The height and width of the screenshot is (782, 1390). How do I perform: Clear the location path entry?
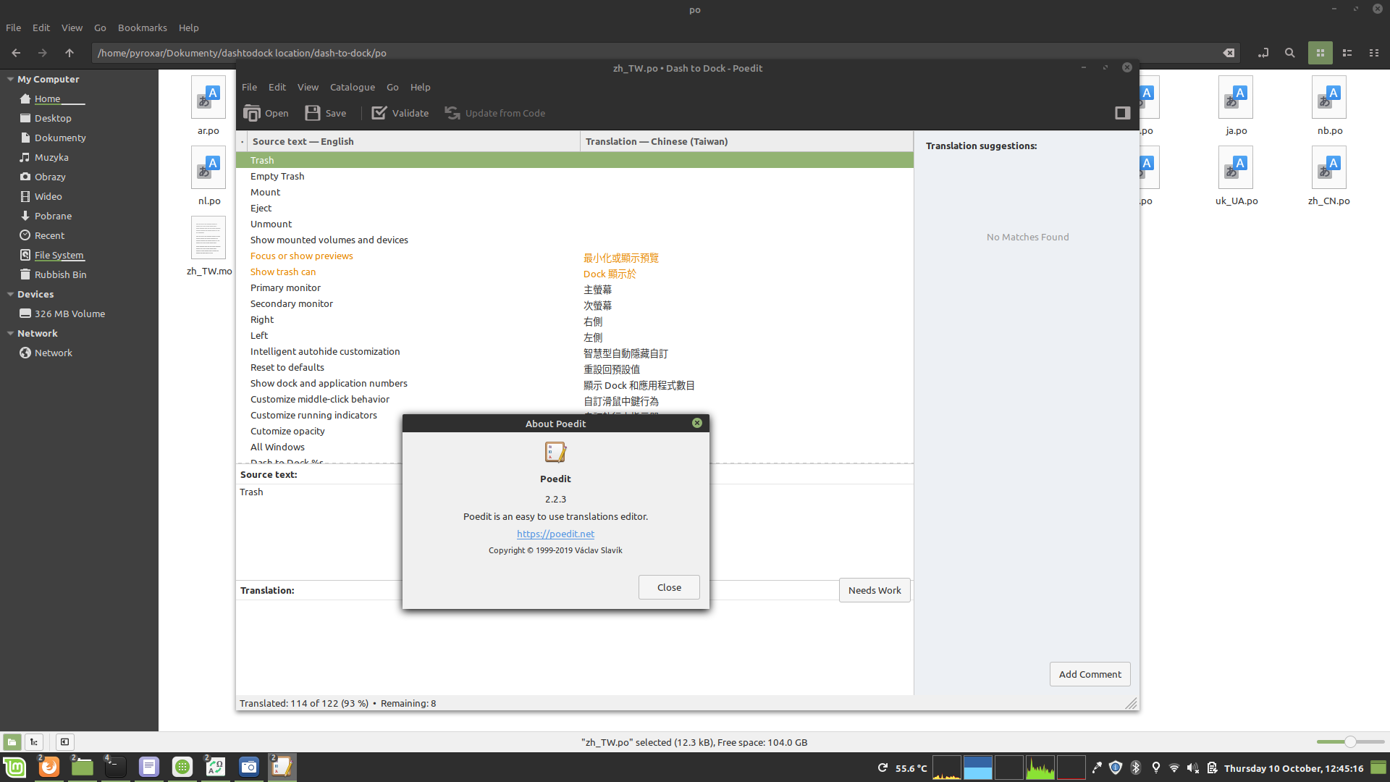click(1229, 53)
